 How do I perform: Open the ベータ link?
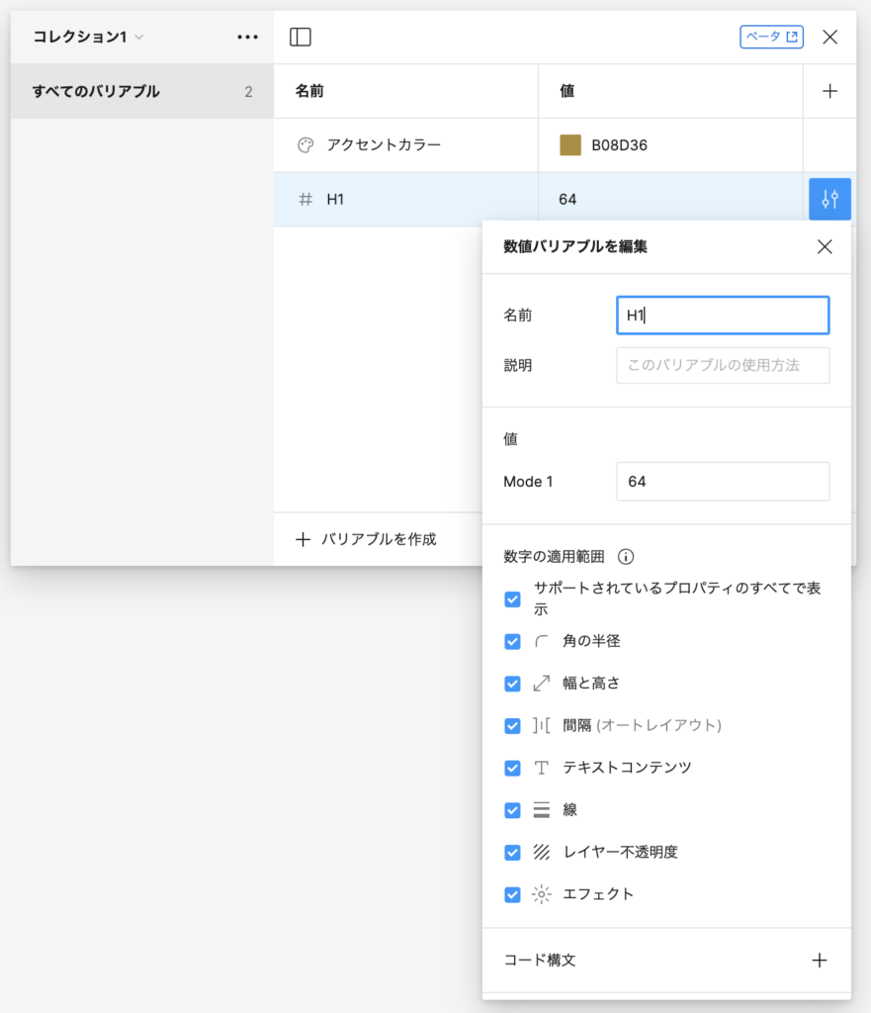tap(771, 38)
